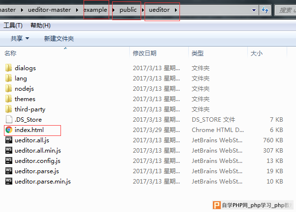Select the file name index.html
Image resolution: width=296 pixels, height=212 pixels.
coord(29,130)
